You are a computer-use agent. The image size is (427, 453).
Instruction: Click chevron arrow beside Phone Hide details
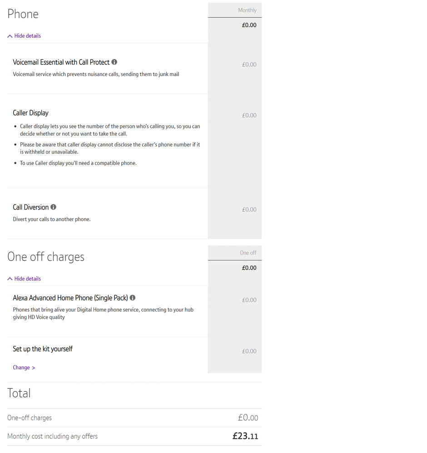(x=10, y=36)
